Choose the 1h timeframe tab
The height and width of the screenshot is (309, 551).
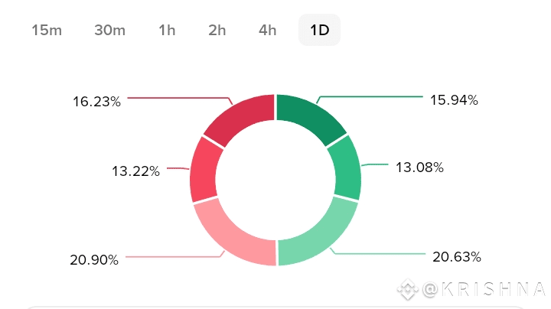[x=167, y=31]
